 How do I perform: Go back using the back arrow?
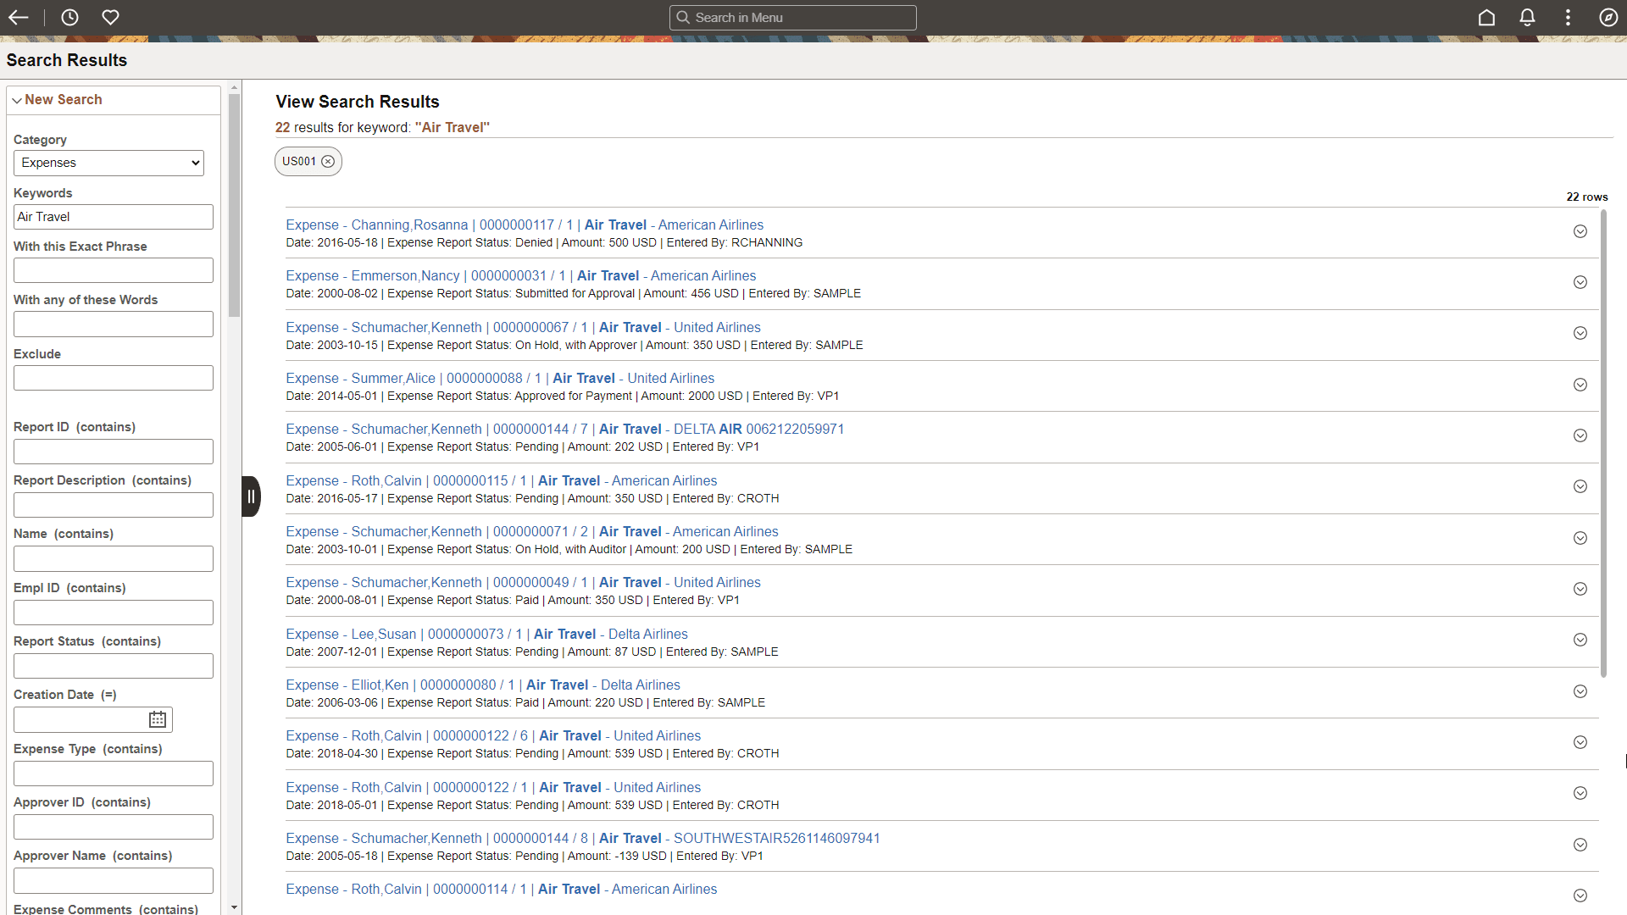tap(19, 17)
